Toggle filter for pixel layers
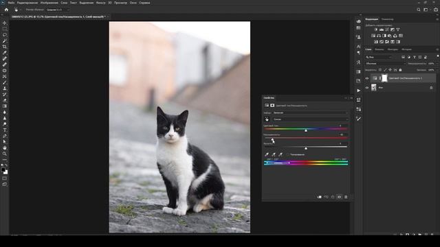Screen dimensions: 440x247 403,57
